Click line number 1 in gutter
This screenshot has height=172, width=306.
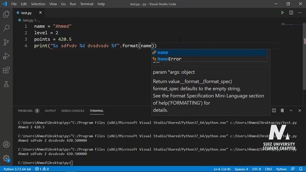pos(25,26)
